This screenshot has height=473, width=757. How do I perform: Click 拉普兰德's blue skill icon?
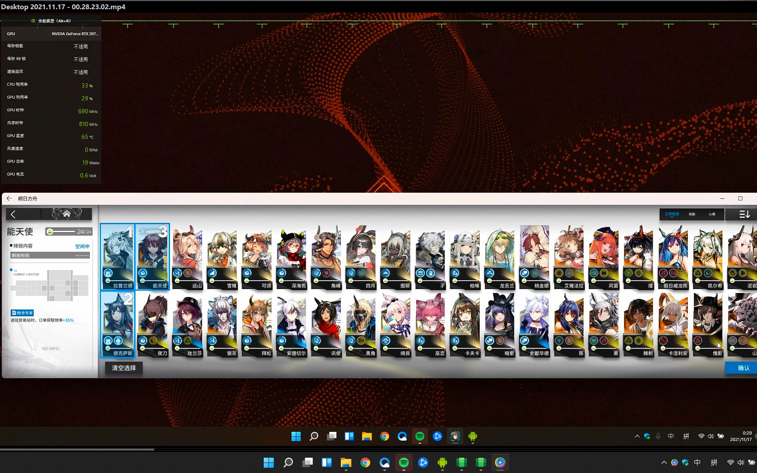[x=108, y=273]
